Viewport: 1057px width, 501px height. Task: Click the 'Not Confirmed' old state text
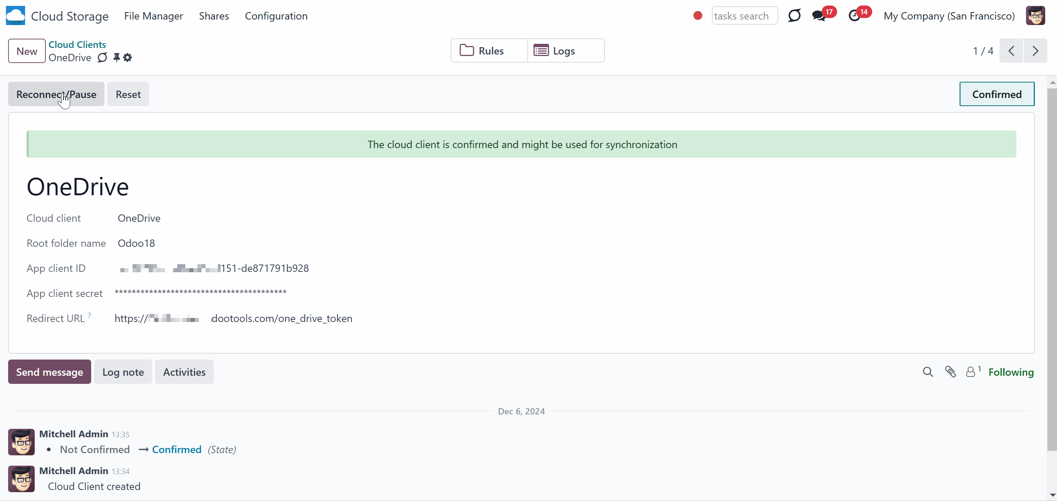95,449
